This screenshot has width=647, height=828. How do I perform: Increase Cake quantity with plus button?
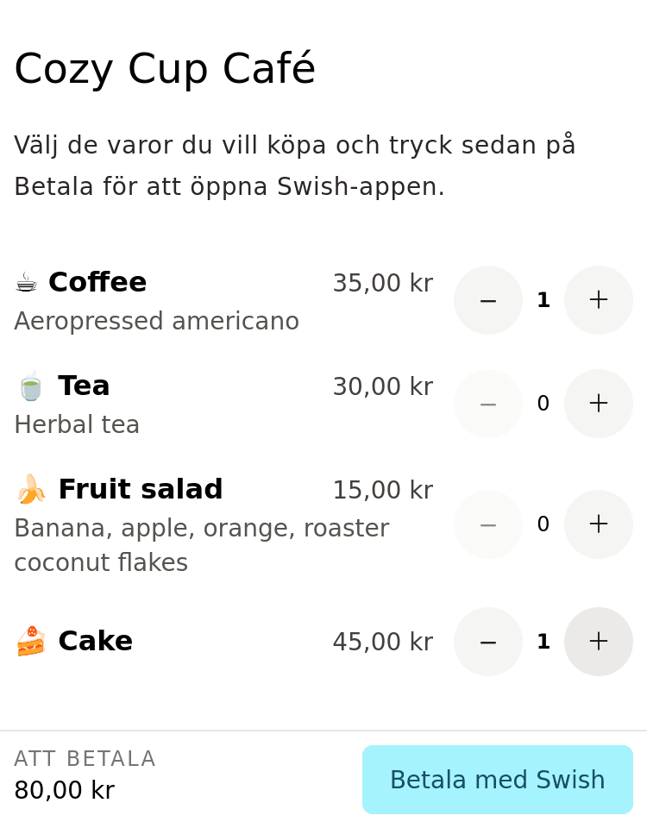(599, 642)
